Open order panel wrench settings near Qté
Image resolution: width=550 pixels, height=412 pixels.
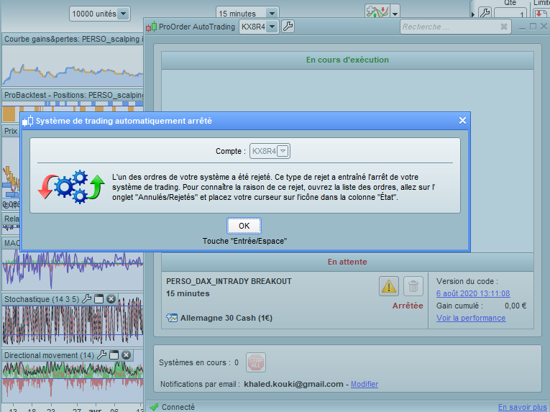(x=485, y=13)
